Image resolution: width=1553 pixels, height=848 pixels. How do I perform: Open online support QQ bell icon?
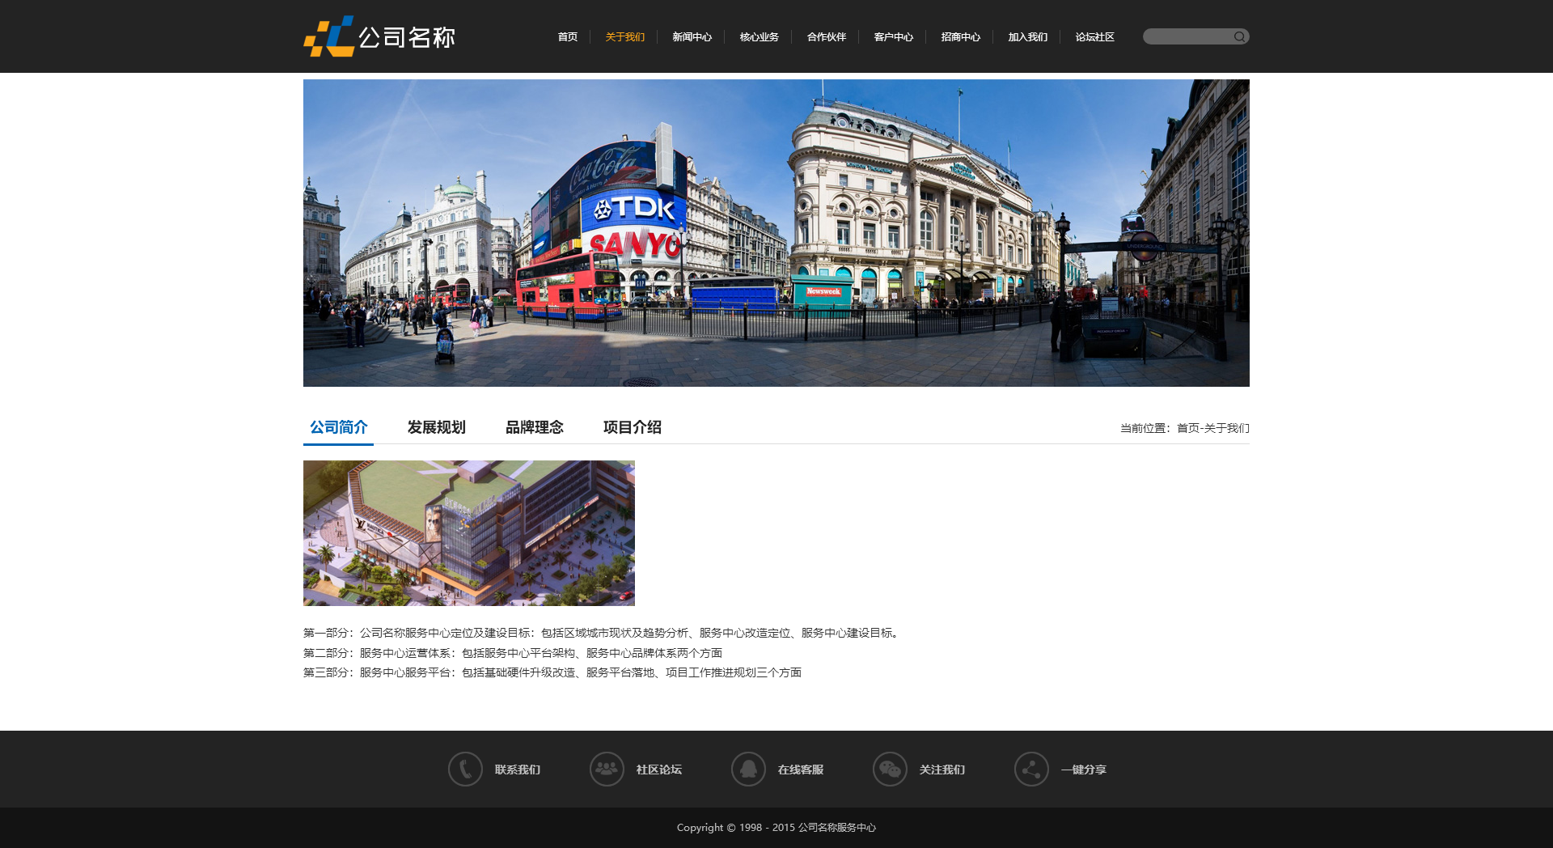tap(748, 770)
